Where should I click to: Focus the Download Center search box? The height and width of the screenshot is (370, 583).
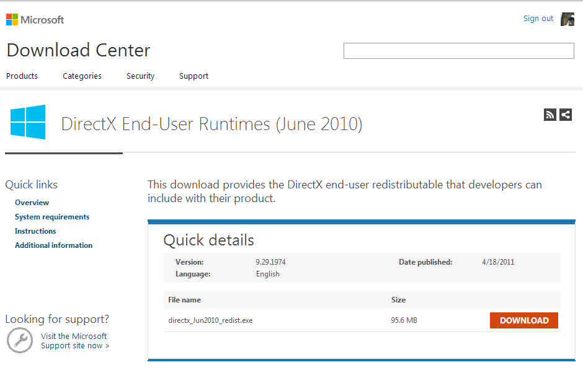pyautogui.click(x=458, y=51)
